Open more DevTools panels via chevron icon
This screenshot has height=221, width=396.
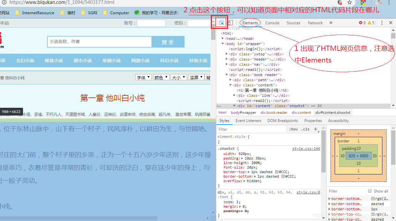pos(331,23)
